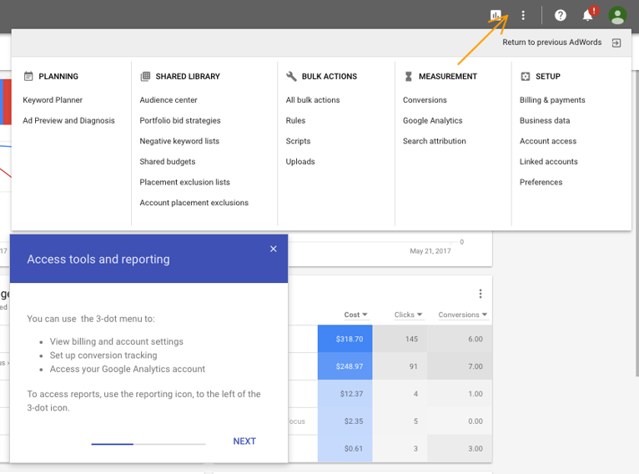The image size is (639, 474).
Task: Open Uploads under Bulk Actions
Action: (x=300, y=161)
